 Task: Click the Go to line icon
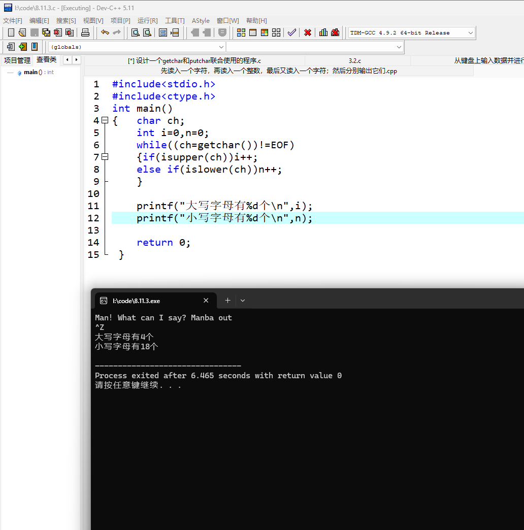pos(175,32)
